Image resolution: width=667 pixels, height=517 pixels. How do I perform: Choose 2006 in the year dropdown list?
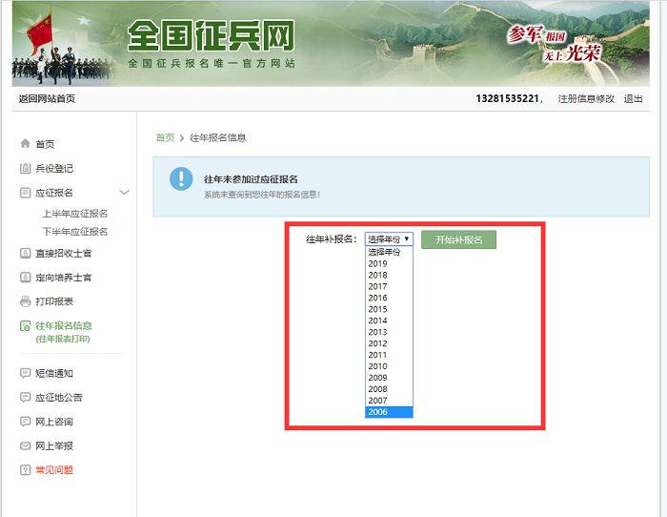[x=378, y=412]
